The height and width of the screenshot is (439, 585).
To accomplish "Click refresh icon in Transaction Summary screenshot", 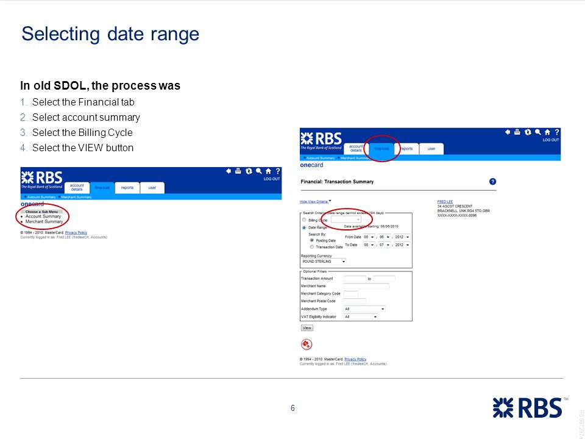I will (x=528, y=132).
